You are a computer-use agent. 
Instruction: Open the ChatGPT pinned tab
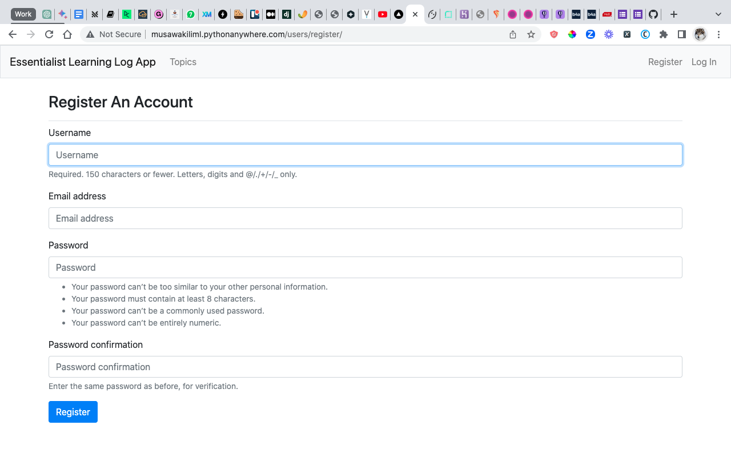coord(46,14)
